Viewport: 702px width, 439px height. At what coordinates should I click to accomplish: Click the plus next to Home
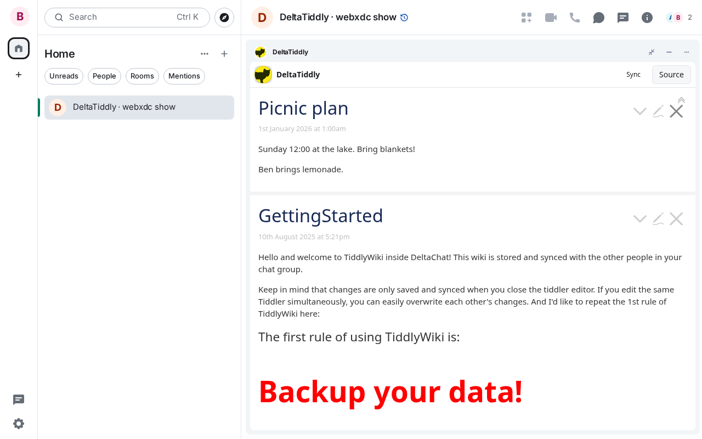click(224, 54)
